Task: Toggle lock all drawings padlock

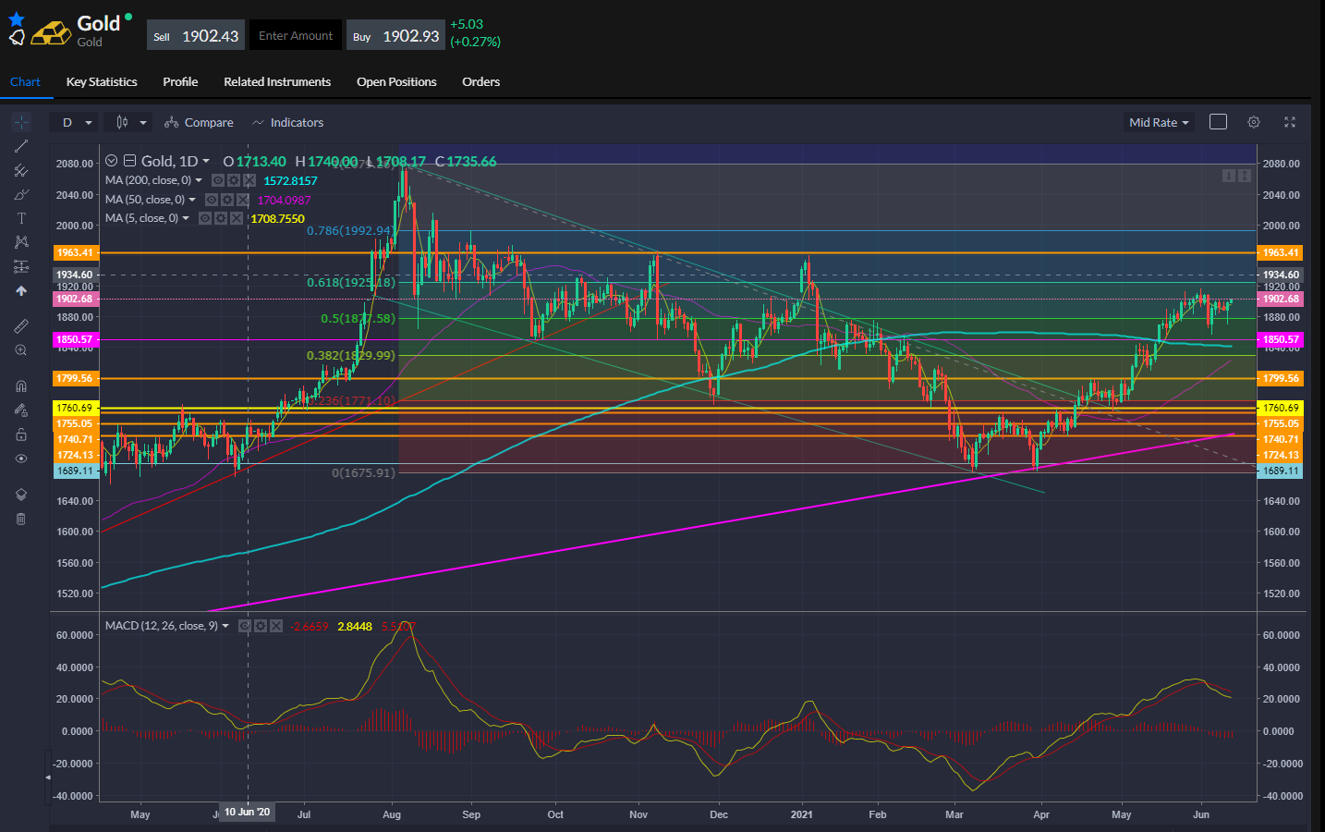Action: [x=21, y=434]
